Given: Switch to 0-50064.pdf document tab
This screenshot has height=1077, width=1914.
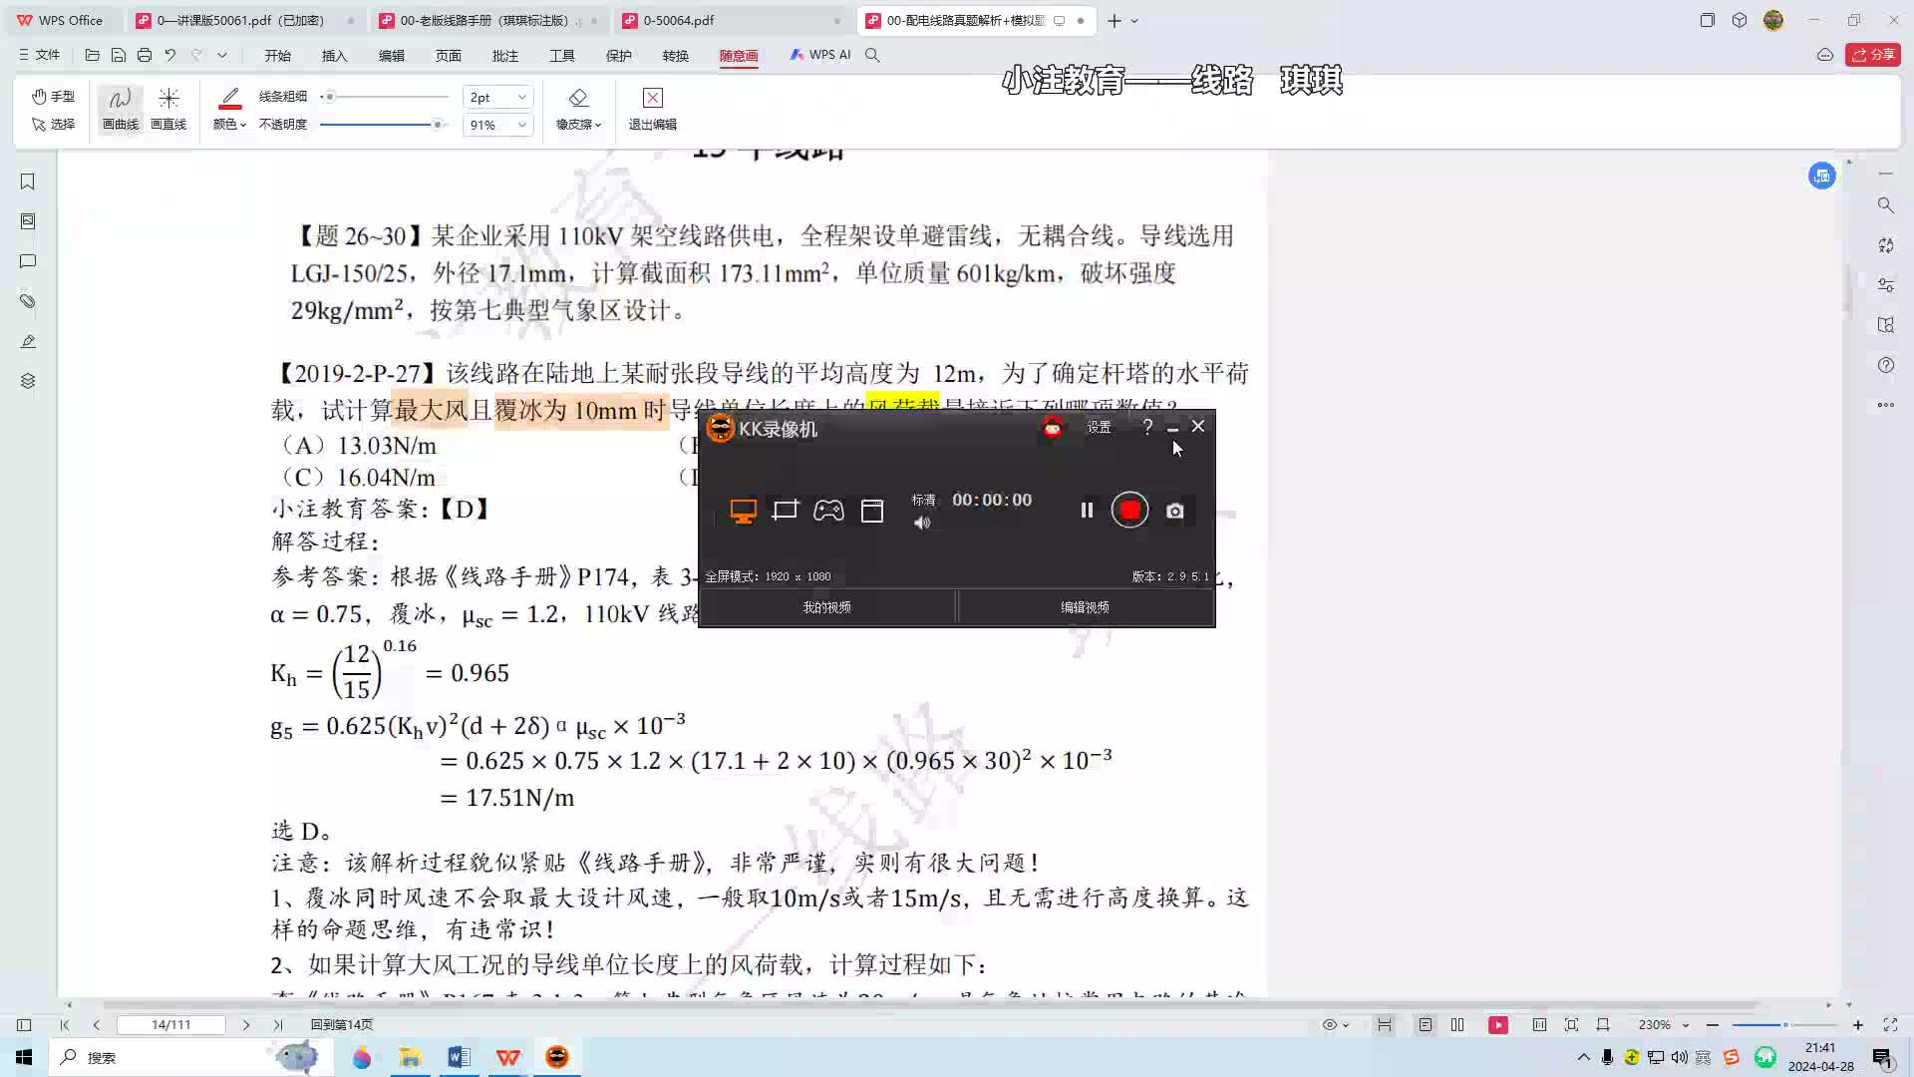Looking at the screenshot, I should click(x=678, y=20).
